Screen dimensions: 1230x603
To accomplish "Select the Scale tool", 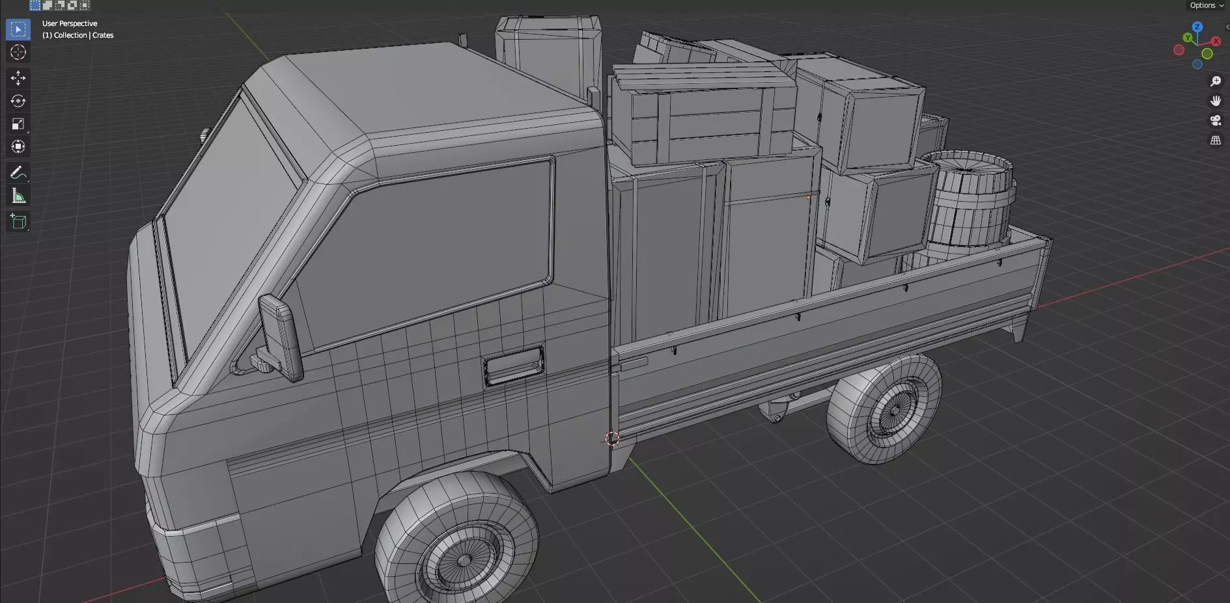I will point(18,124).
